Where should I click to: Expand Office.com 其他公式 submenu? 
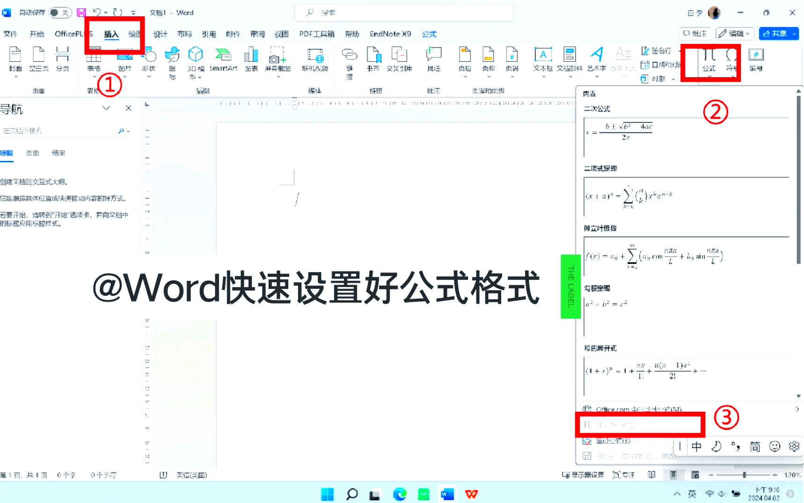pos(797,409)
